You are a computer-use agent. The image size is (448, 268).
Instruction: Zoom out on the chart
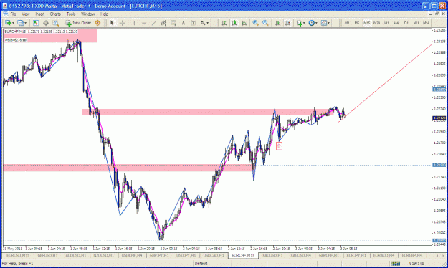pyautogui.click(x=266, y=23)
